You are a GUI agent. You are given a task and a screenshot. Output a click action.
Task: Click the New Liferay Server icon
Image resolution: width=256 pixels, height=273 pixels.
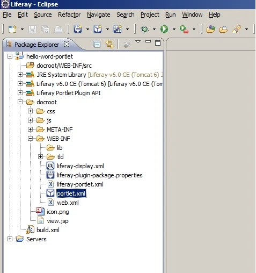[78, 29]
